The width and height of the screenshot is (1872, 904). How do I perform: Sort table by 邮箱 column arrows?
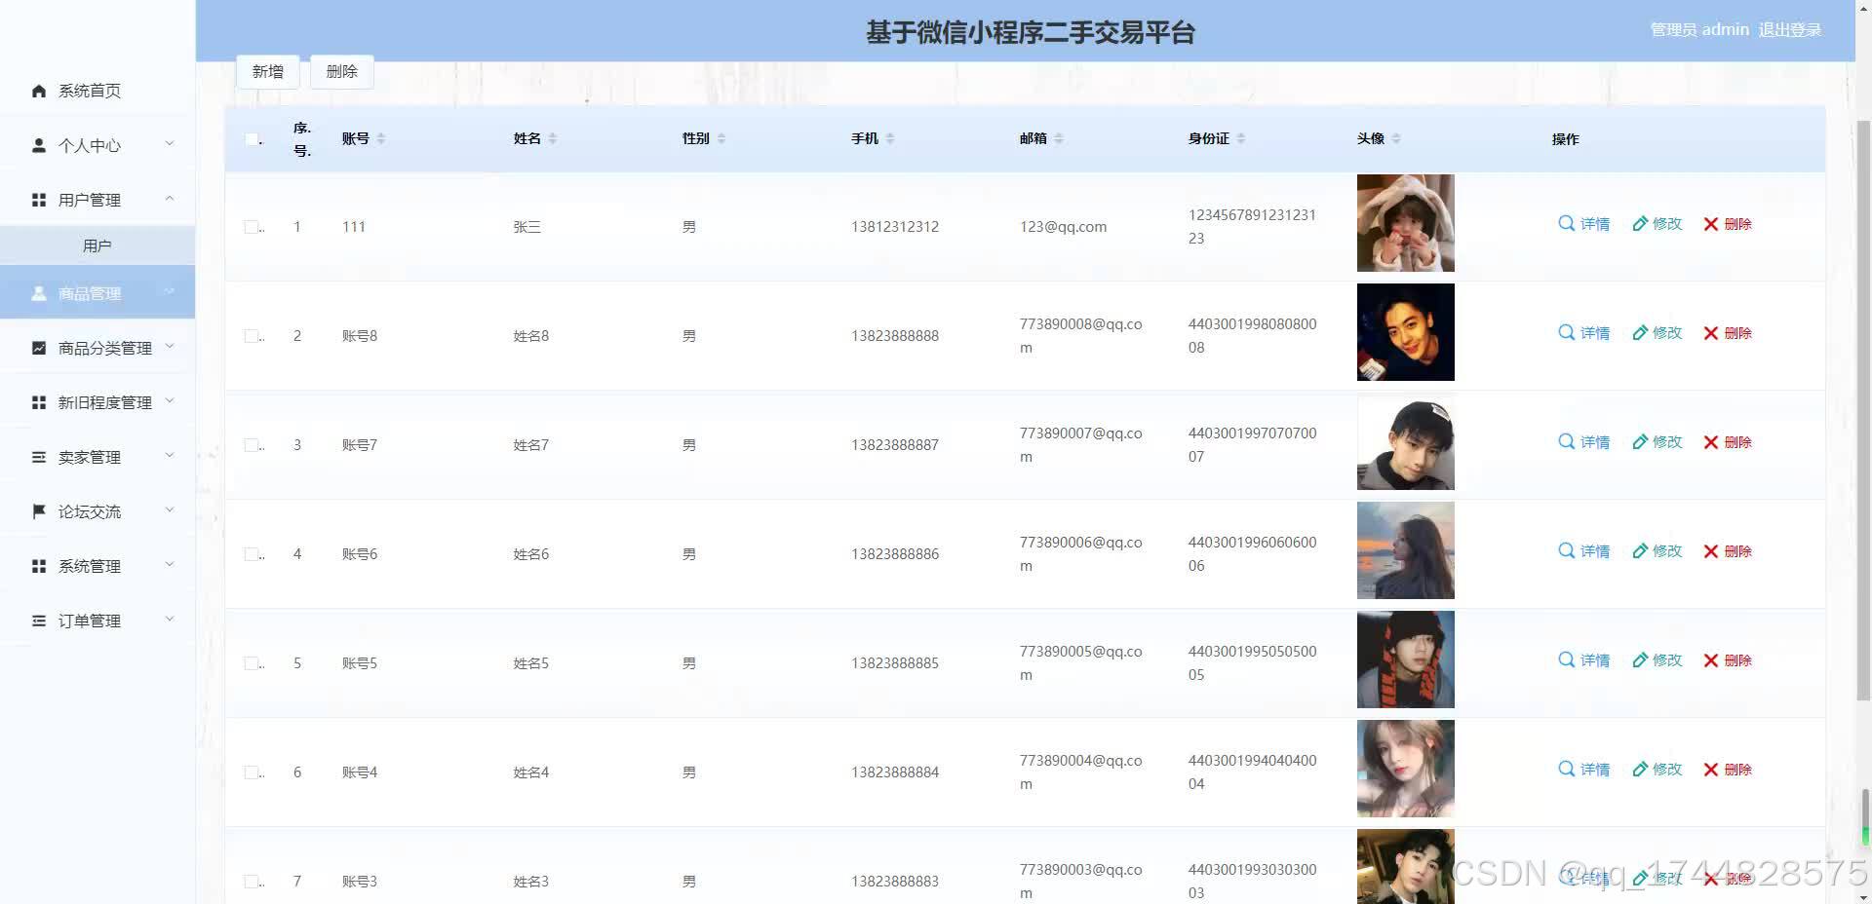click(x=1059, y=138)
